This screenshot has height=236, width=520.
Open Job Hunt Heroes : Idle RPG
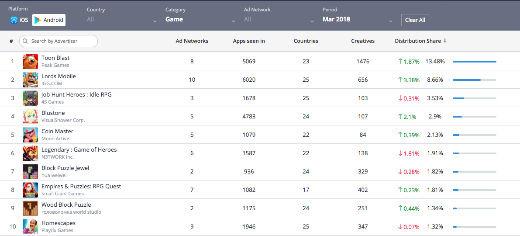pyautogui.click(x=76, y=94)
